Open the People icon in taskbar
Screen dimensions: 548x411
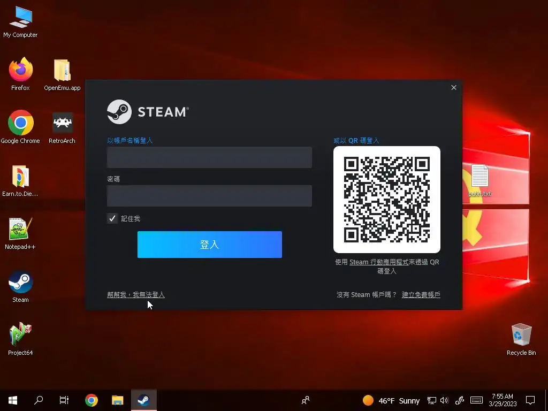pos(306,400)
